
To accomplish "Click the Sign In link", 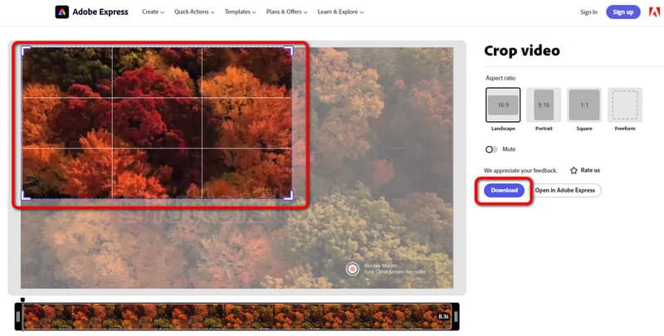I will tap(588, 12).
